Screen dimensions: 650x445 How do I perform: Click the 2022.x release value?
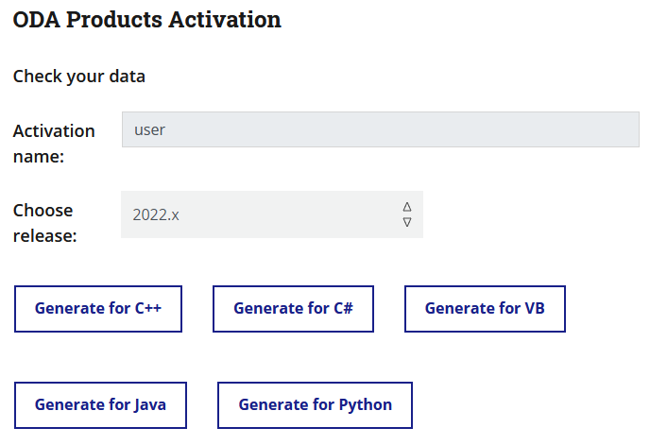click(156, 214)
